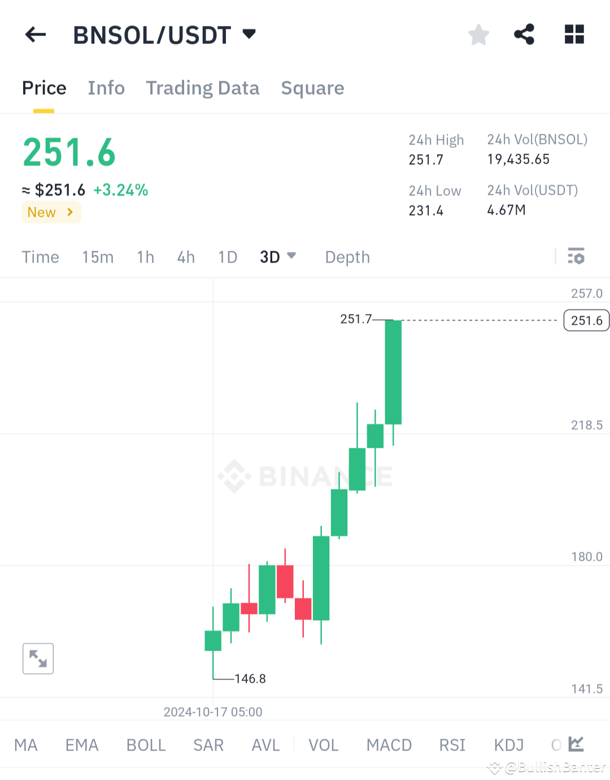Expand the chart to fullscreen
610x780 pixels.
point(37,658)
